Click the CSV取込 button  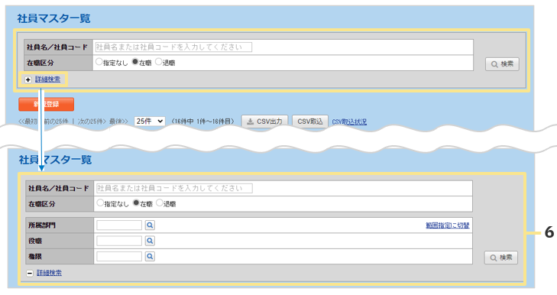click(x=310, y=122)
